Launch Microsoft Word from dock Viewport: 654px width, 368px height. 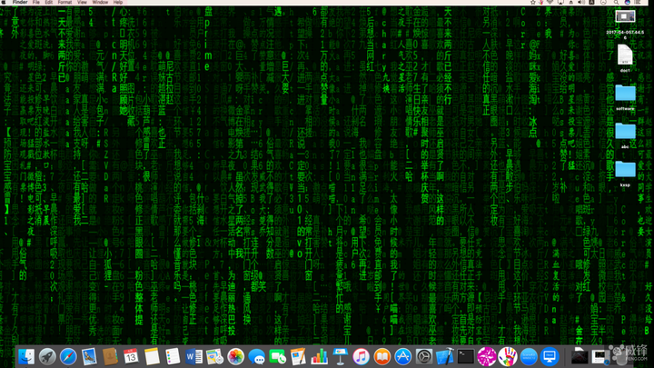click(x=193, y=357)
